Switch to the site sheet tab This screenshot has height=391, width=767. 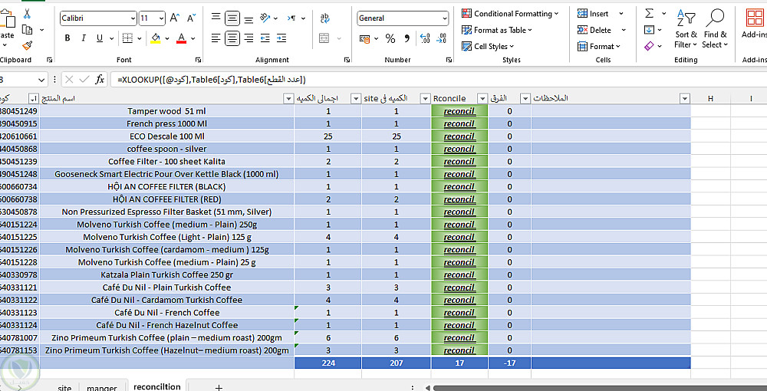(x=64, y=388)
